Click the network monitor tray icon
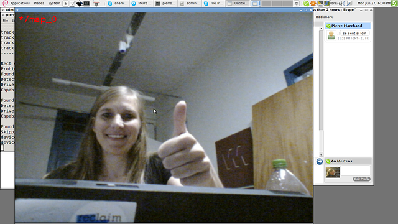The height and width of the screenshot is (224, 398). [327, 3]
